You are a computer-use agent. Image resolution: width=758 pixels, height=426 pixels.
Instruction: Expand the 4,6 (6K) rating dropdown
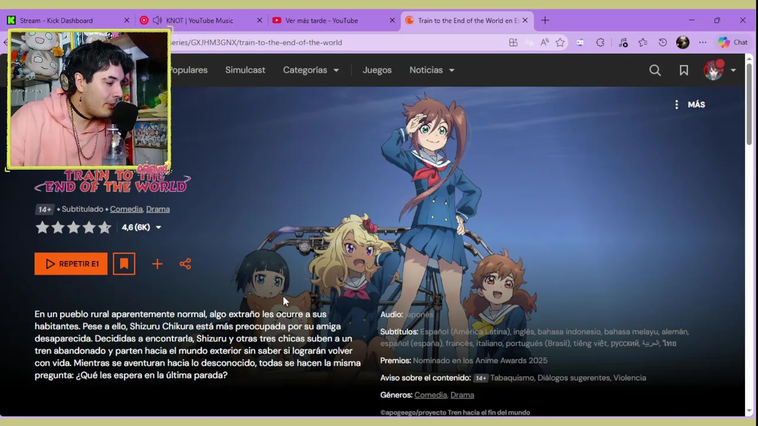pyautogui.click(x=158, y=227)
